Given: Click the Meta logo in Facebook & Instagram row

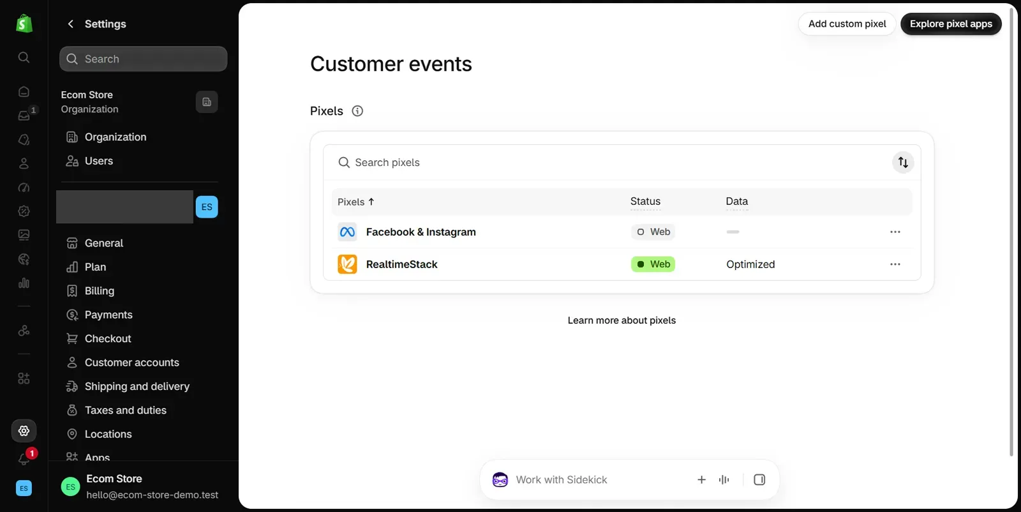Looking at the screenshot, I should tap(347, 232).
